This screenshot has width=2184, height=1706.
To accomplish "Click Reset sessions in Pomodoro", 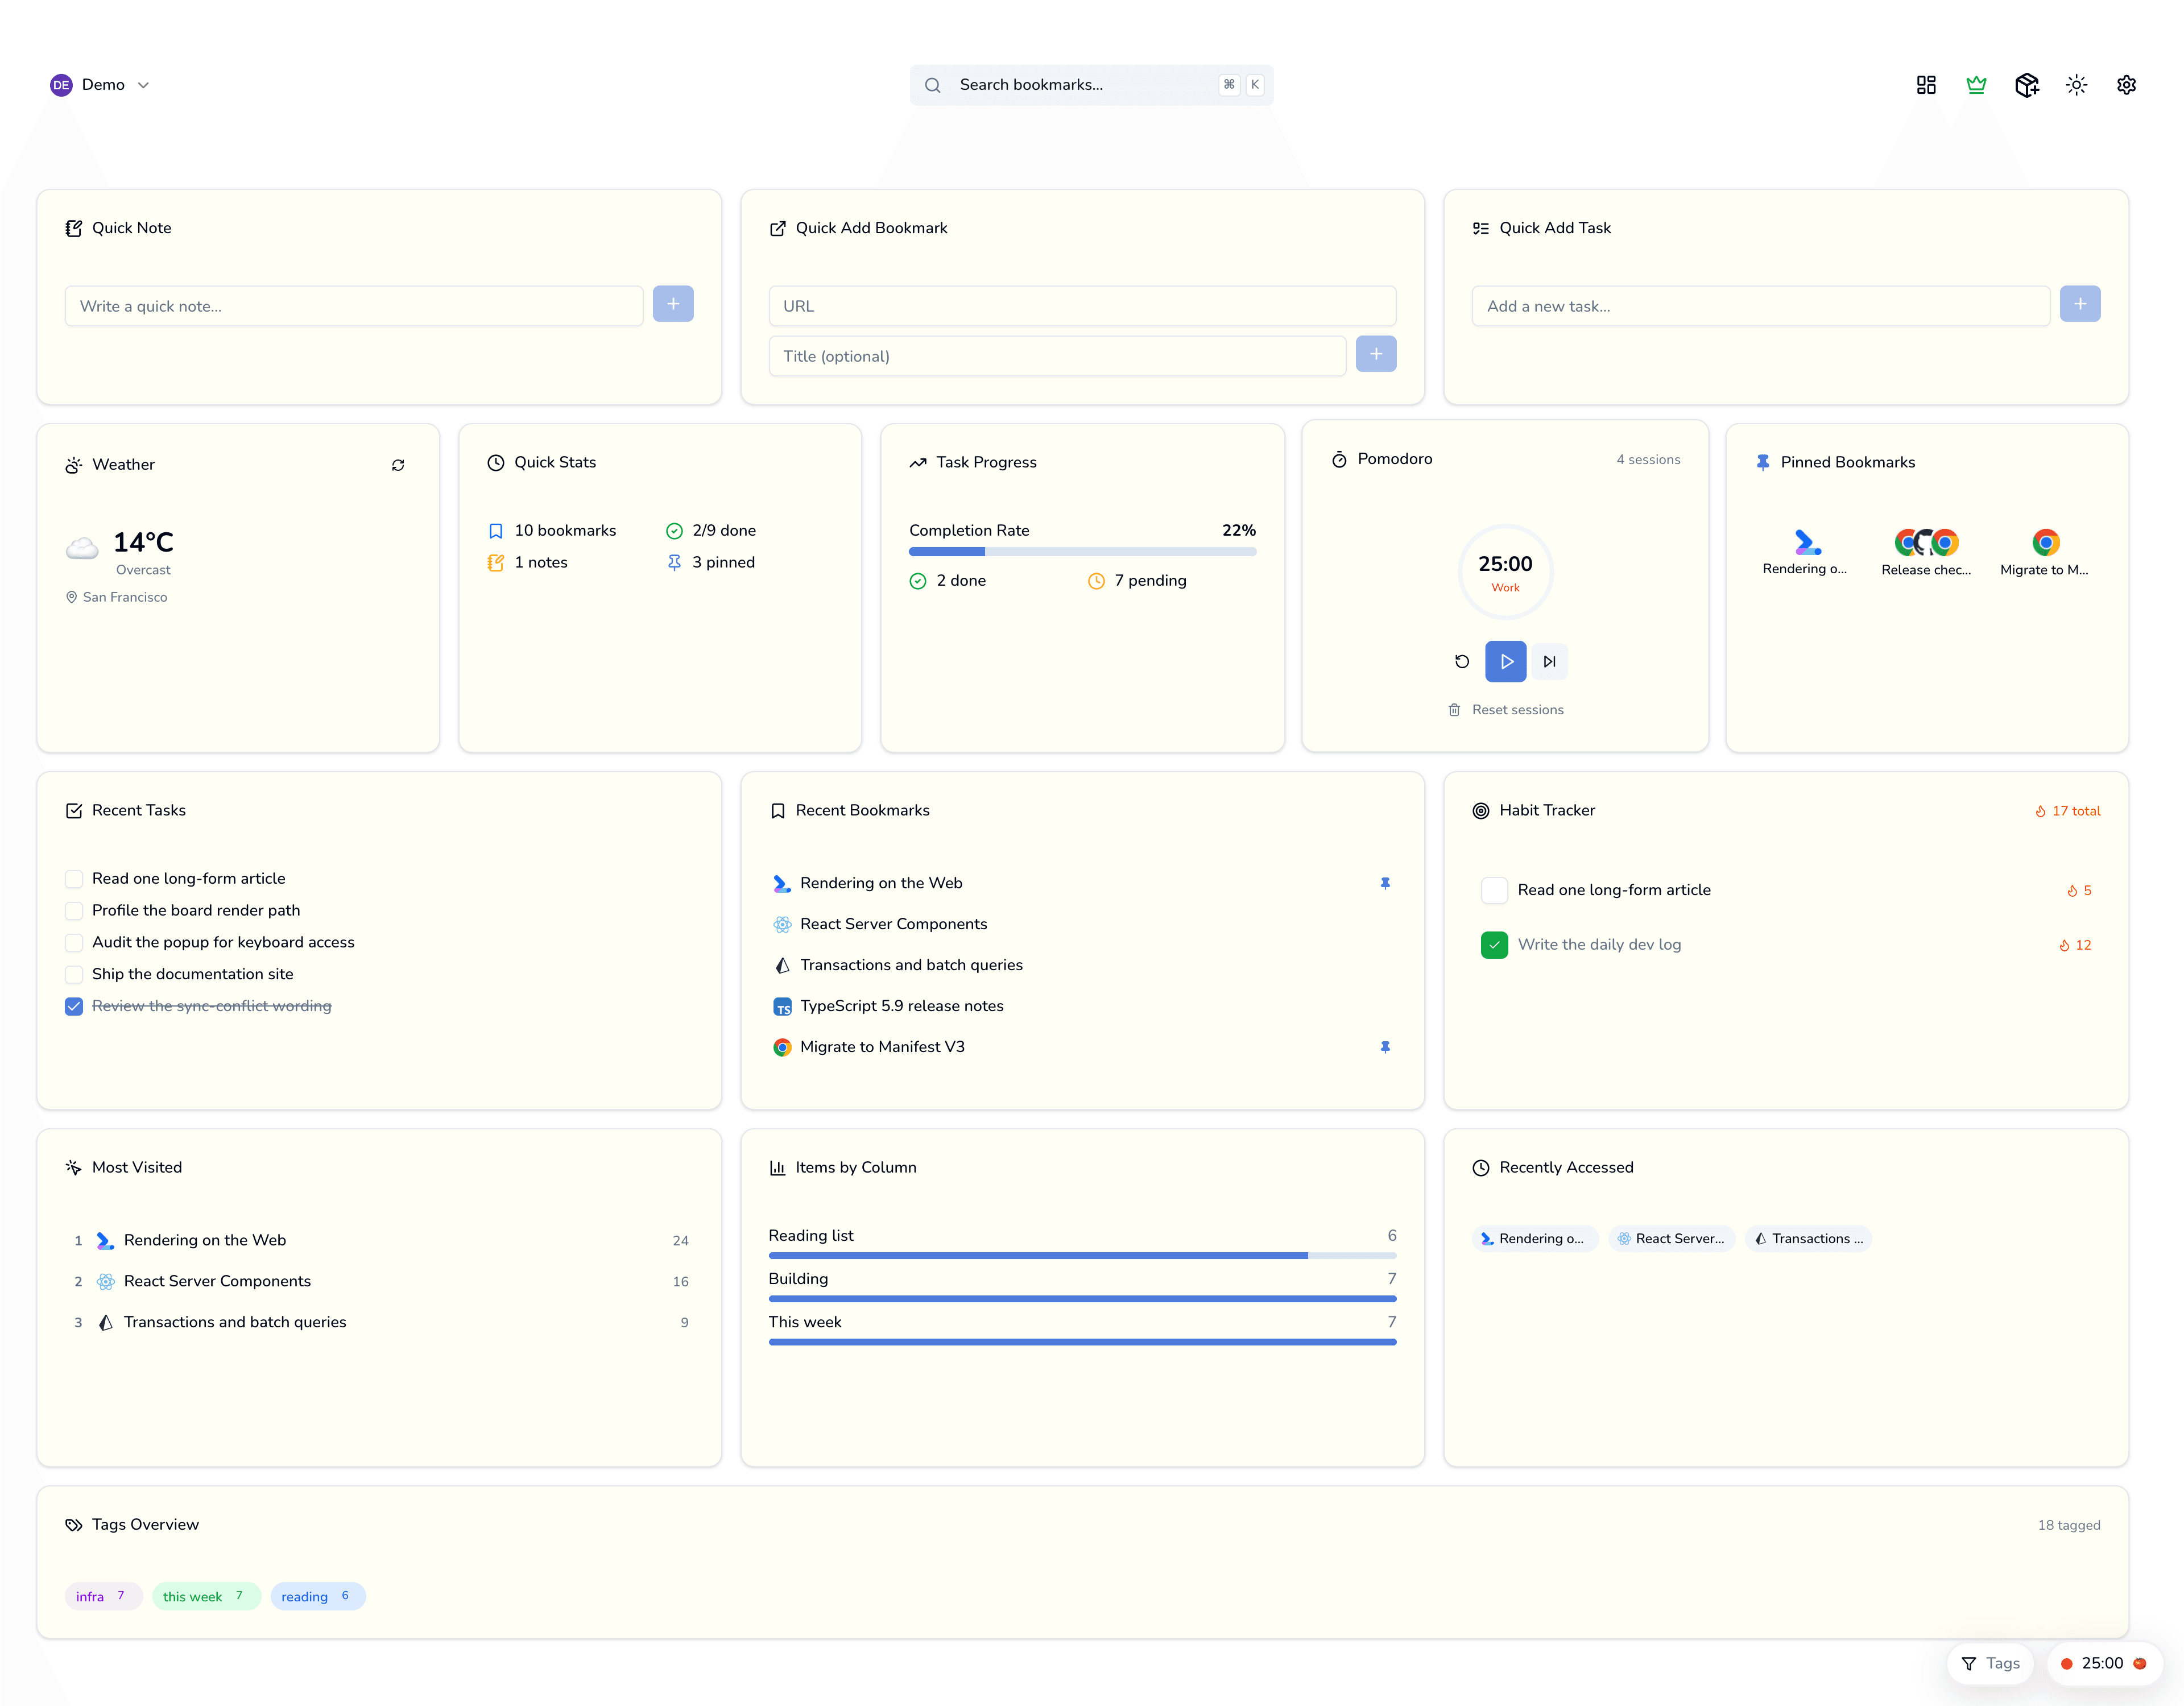I will pos(1505,710).
